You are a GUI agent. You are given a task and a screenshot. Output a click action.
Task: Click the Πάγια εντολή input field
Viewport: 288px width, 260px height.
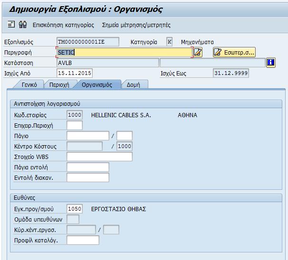click(x=88, y=167)
